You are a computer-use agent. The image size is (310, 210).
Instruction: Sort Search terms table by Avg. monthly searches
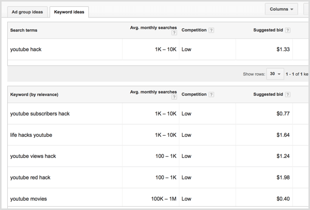tap(153, 28)
